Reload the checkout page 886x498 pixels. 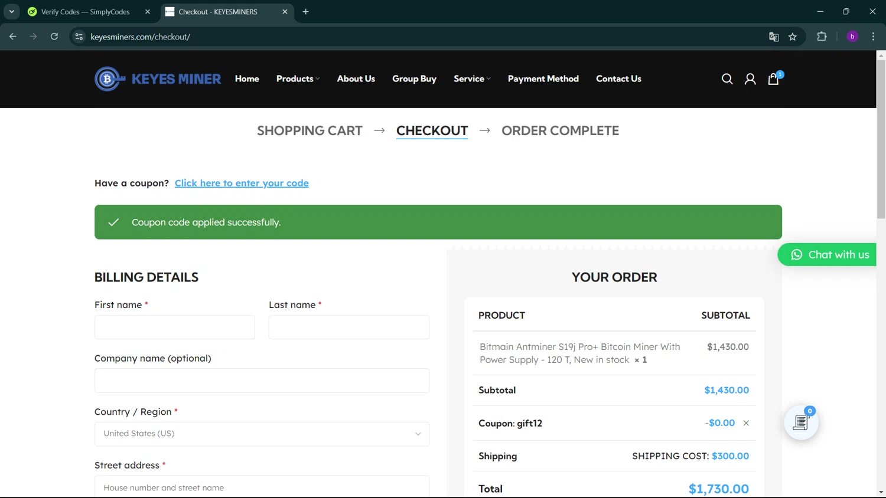point(54,37)
